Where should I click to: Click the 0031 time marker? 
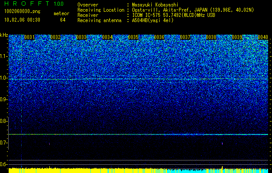point(29,37)
